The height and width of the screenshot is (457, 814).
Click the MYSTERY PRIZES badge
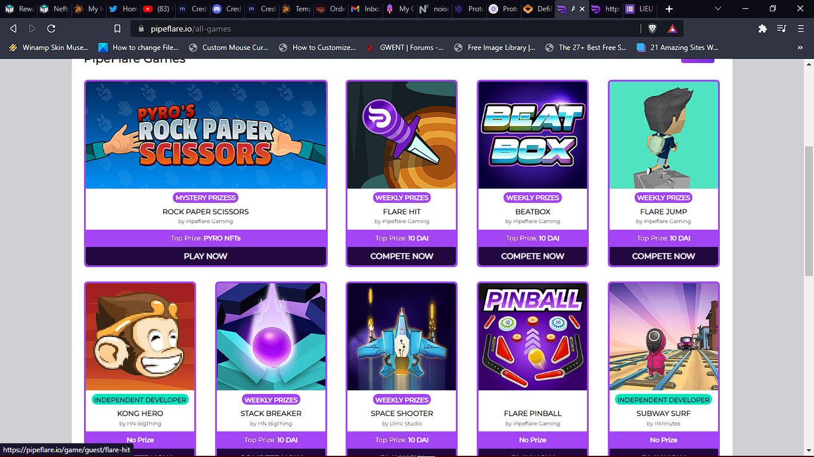[206, 198]
